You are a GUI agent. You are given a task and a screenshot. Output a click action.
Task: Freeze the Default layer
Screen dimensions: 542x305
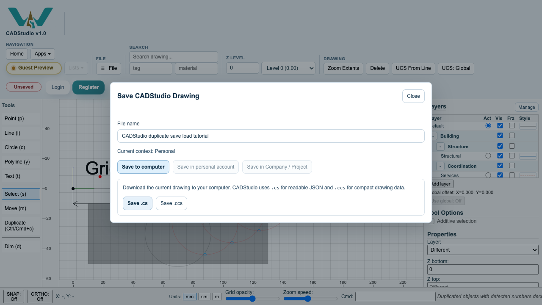point(512,126)
